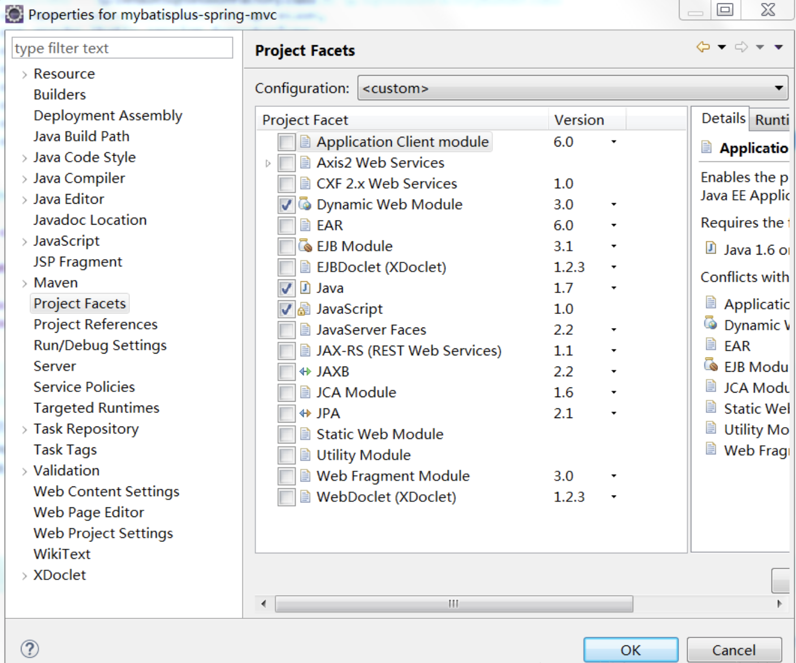
Task: Expand the Resource tree node
Action: point(24,74)
